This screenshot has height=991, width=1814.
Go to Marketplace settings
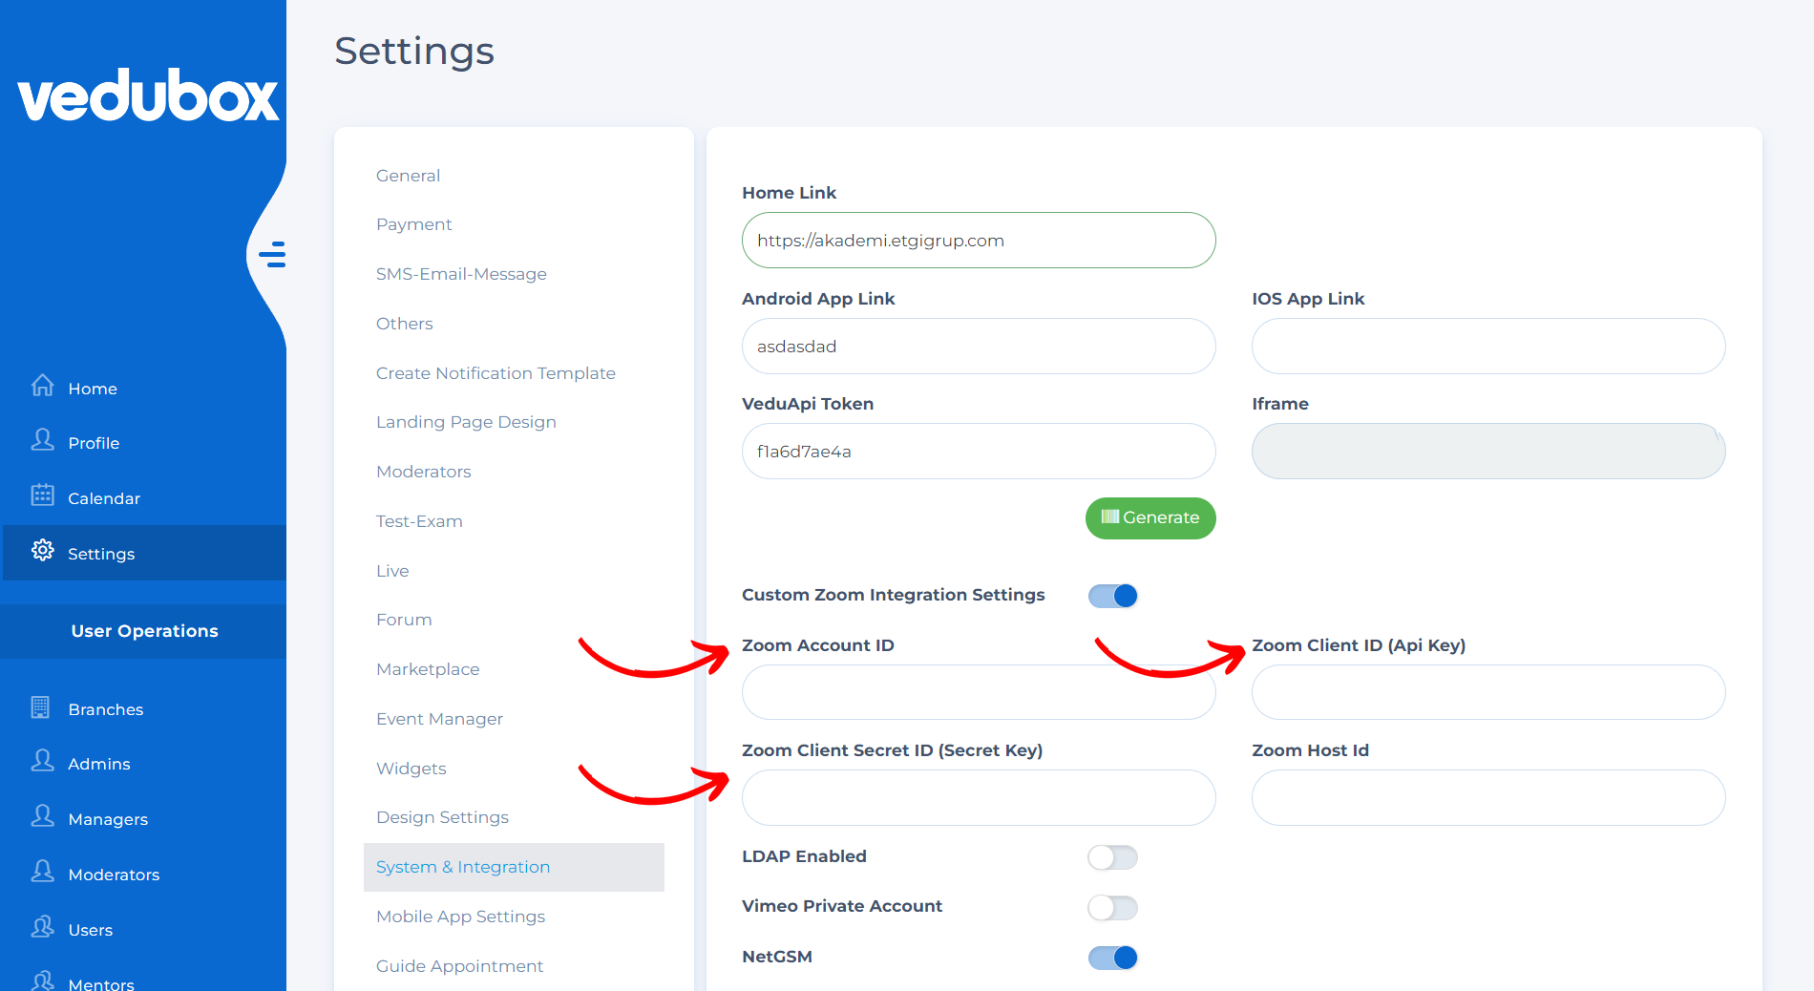[x=428, y=669]
